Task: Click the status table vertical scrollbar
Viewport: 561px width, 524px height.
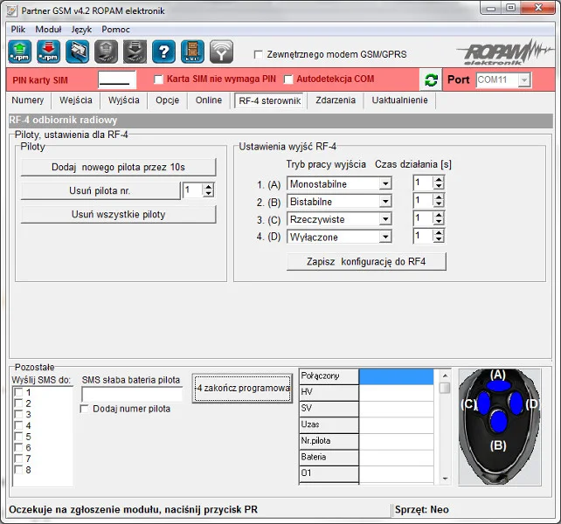Action: [446, 428]
